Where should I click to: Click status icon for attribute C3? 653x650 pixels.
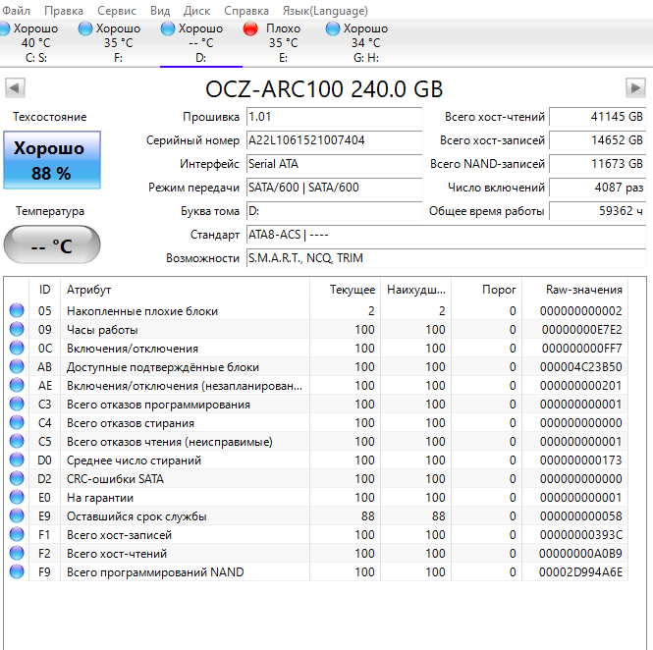point(17,405)
